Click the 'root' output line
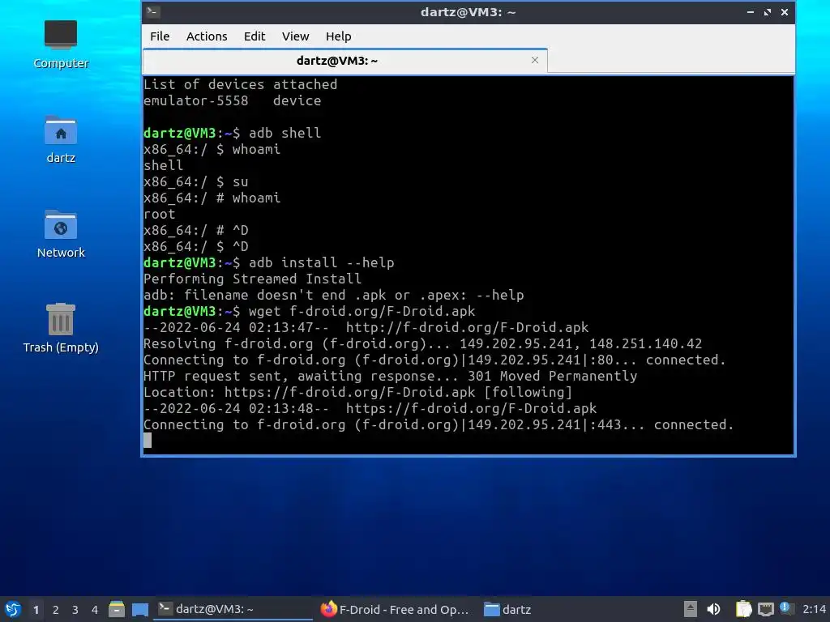The image size is (830, 622). (160, 214)
